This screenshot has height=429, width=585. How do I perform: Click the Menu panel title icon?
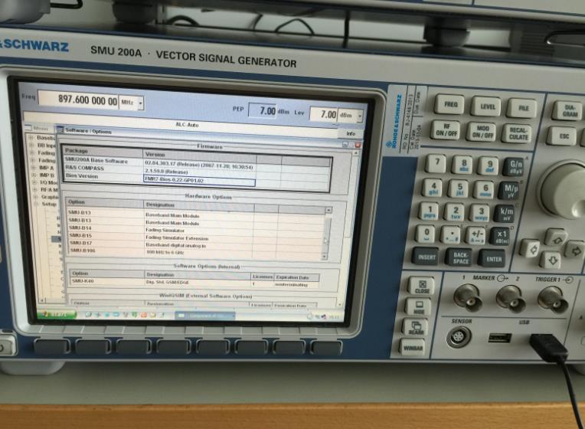[28, 128]
